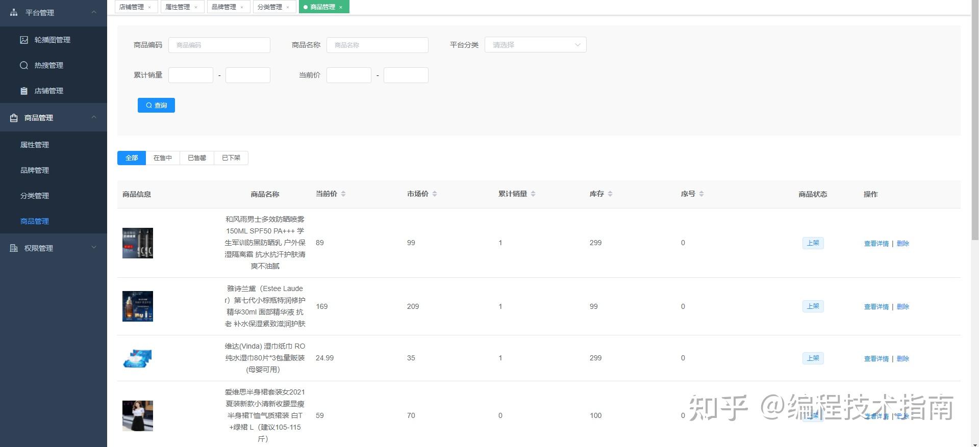Screen dimensions: 979x447
Task: Close the 店铺管理 tab
Action: pyautogui.click(x=149, y=7)
